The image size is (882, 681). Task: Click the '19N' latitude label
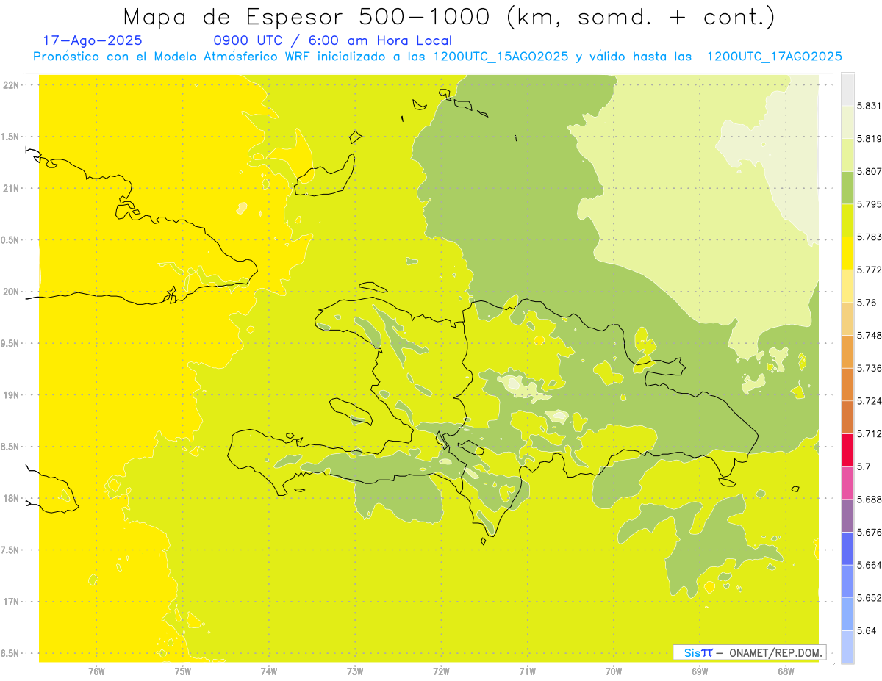coord(11,395)
